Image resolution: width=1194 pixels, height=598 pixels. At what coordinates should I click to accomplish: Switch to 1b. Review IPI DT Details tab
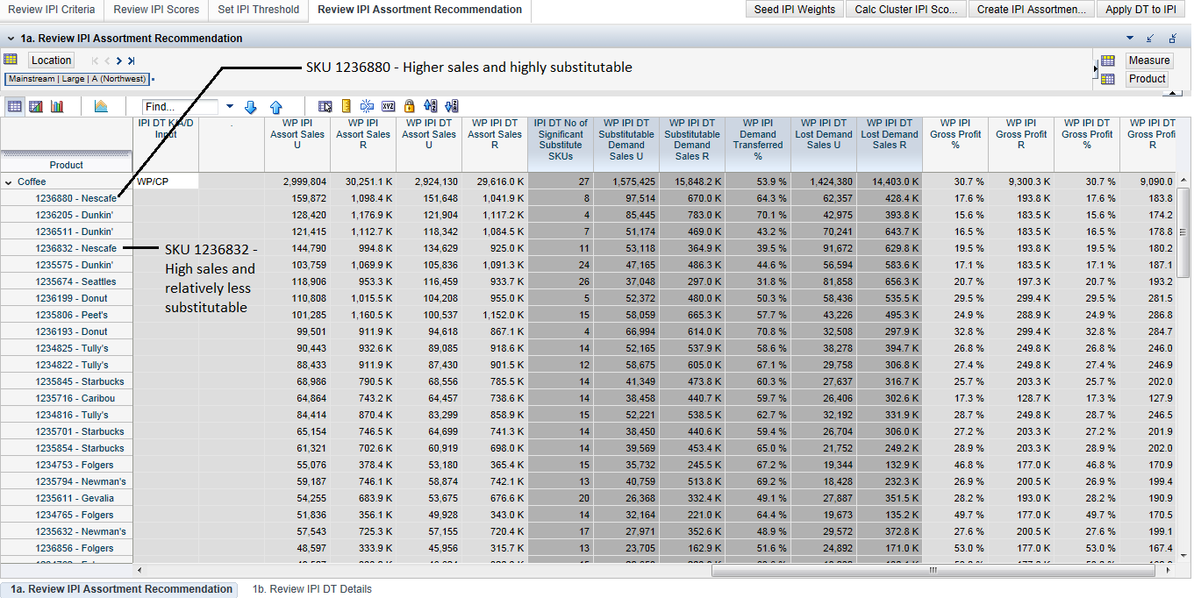click(311, 589)
